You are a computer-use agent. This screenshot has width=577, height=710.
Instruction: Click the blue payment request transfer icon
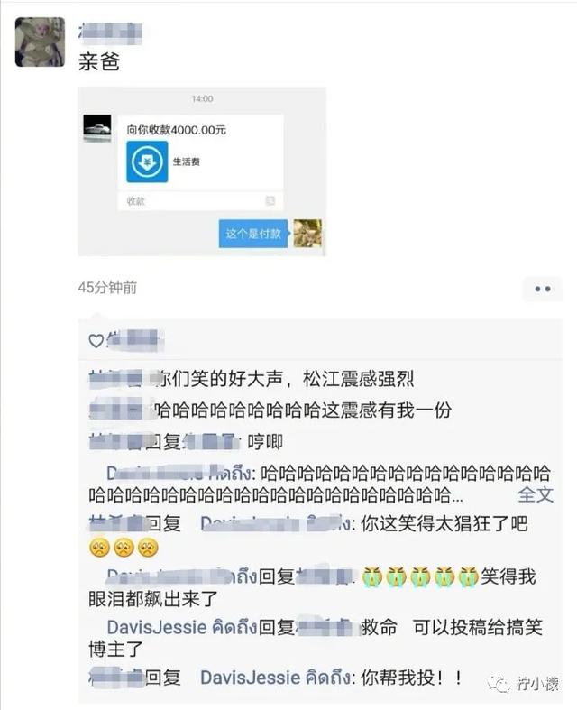click(147, 161)
